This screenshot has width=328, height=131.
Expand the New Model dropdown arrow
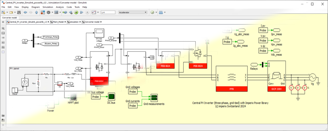pos(7,12)
